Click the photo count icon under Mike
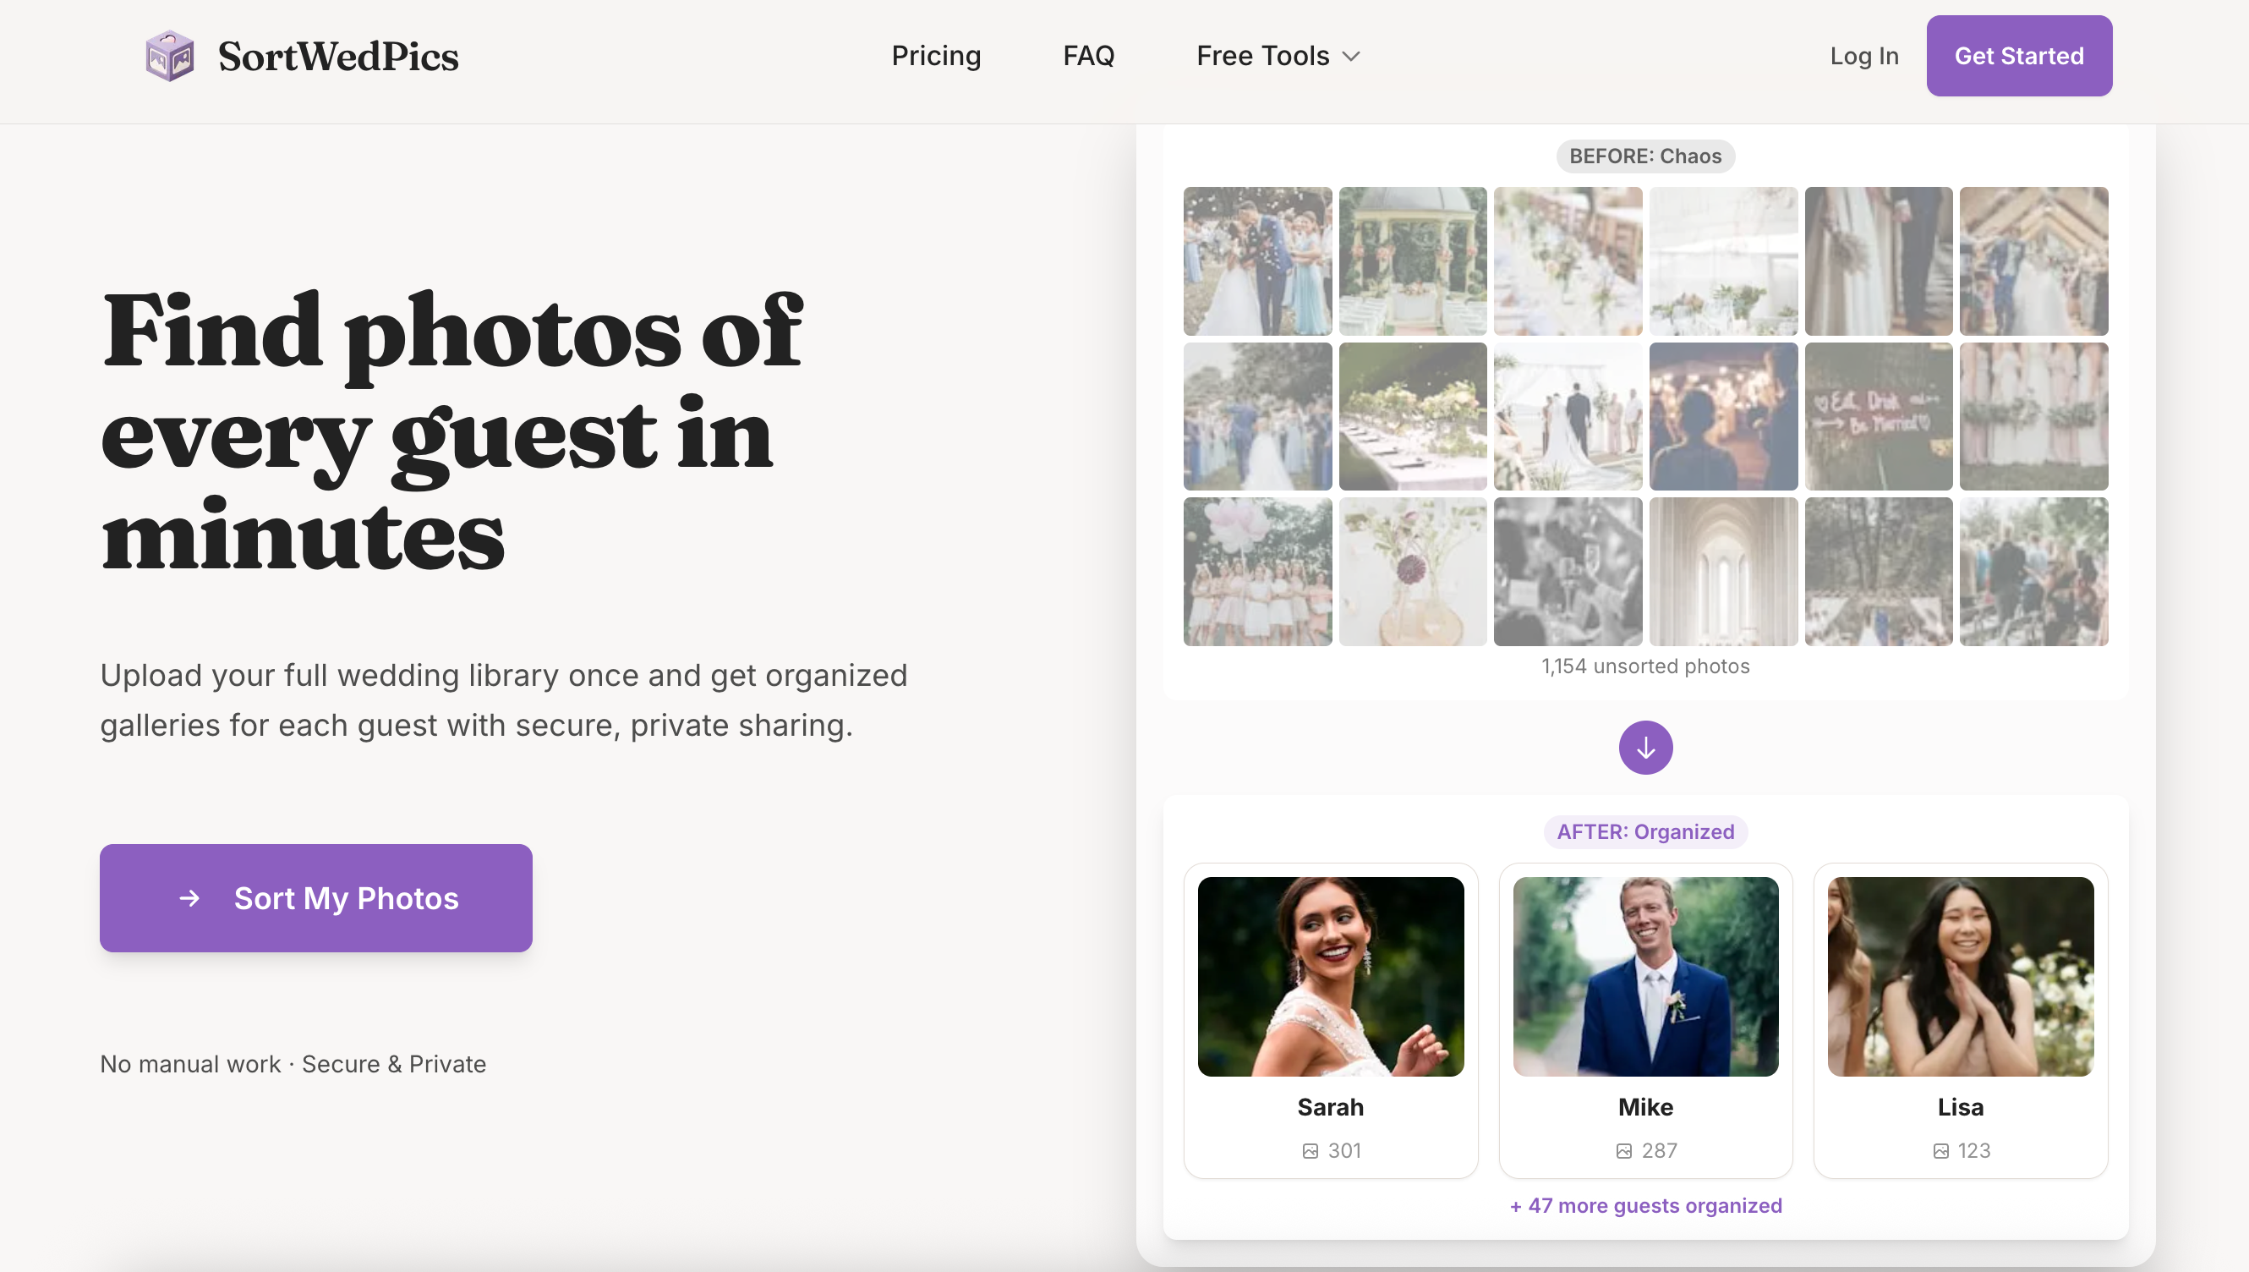The image size is (2249, 1272). point(1622,1150)
